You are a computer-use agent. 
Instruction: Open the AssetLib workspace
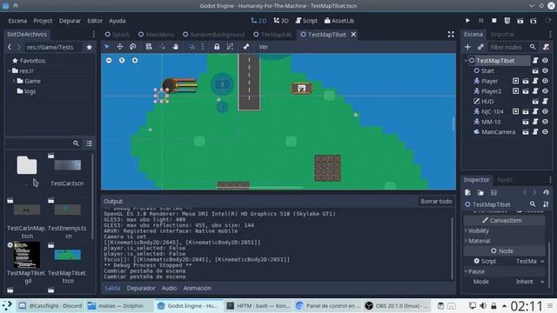point(339,21)
